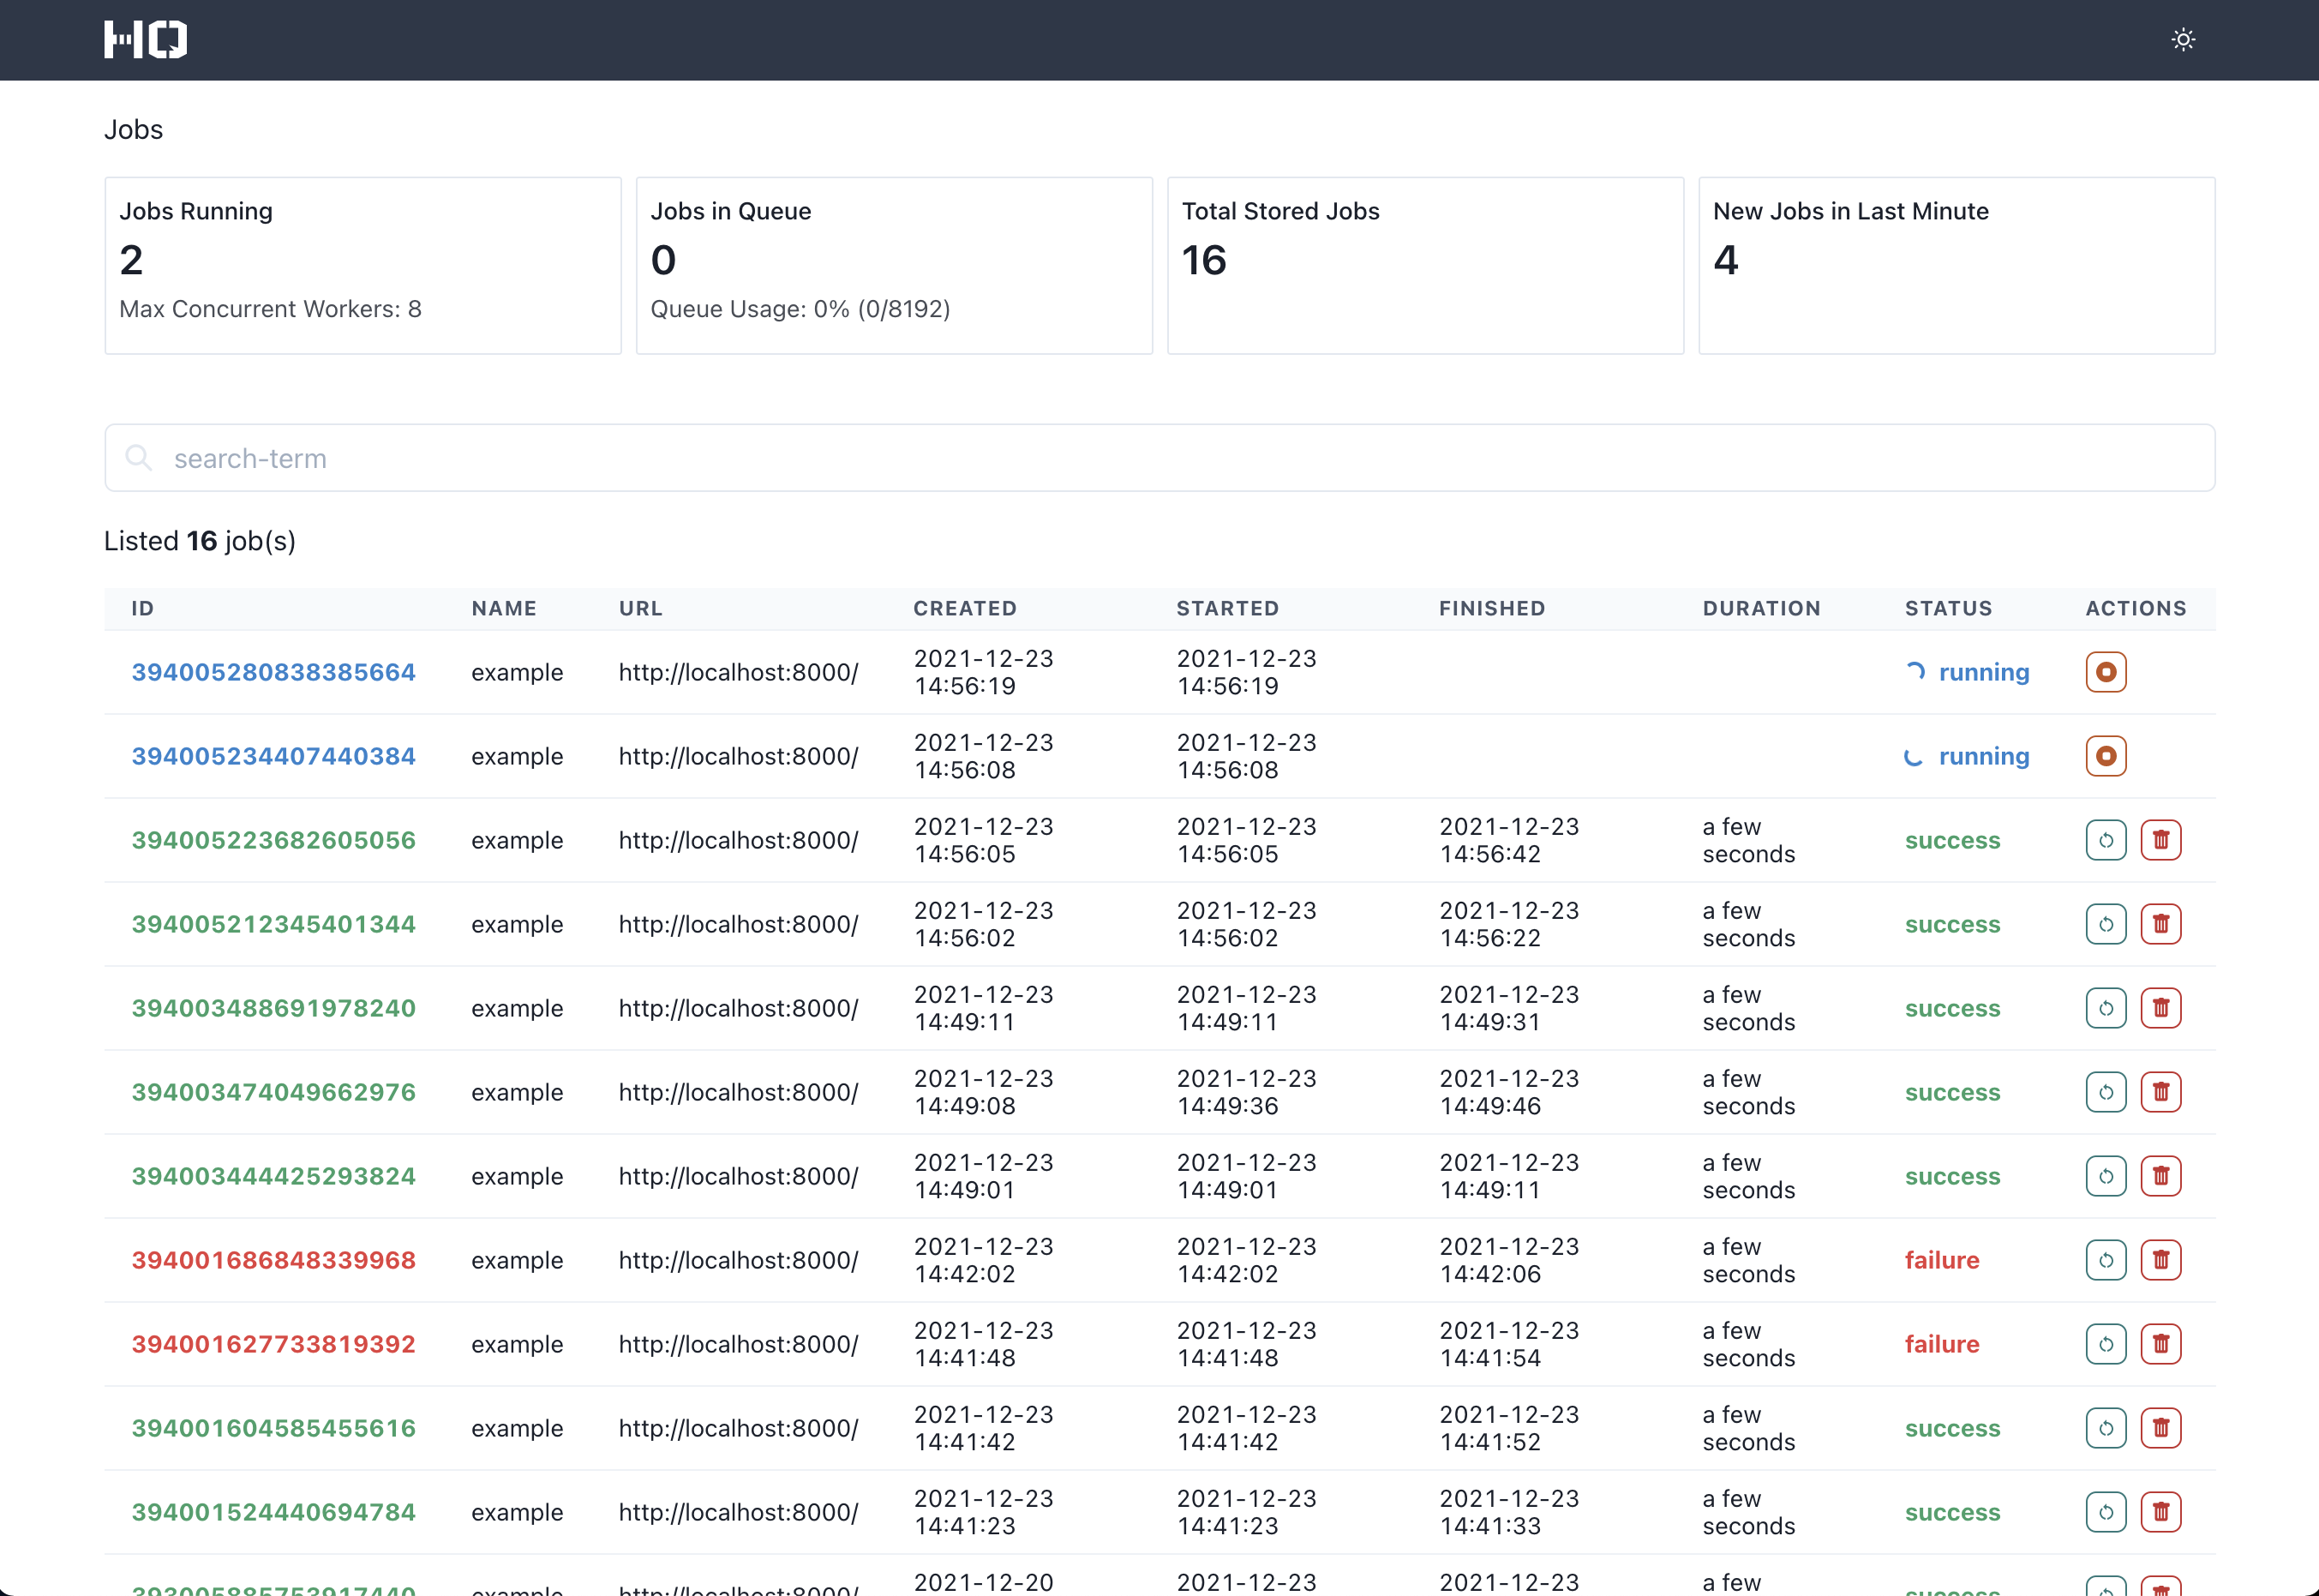Image resolution: width=2319 pixels, height=1596 pixels.
Task: Stop running job 394005234407440384
Action: (x=2105, y=756)
